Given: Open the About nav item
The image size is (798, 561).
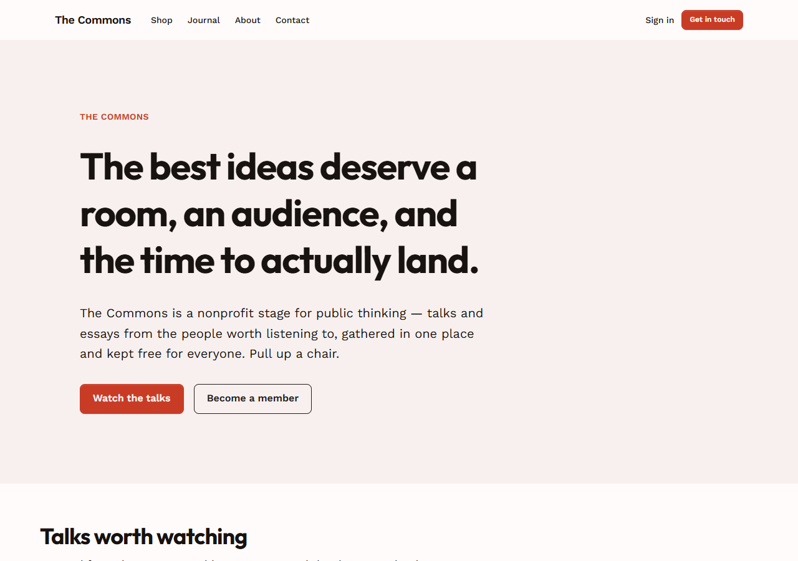Looking at the screenshot, I should (248, 20).
